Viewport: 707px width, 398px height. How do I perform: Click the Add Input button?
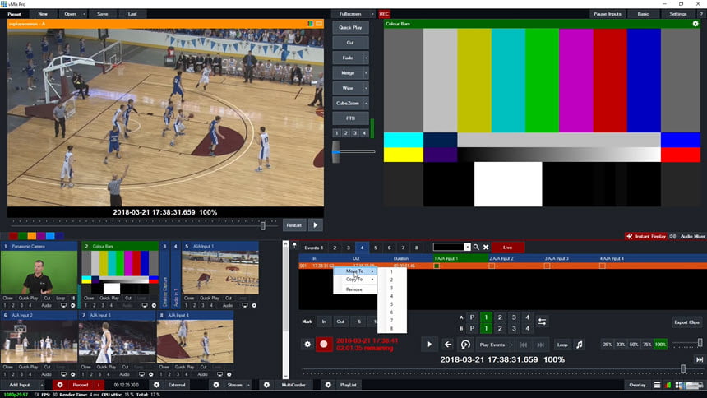tap(20, 385)
